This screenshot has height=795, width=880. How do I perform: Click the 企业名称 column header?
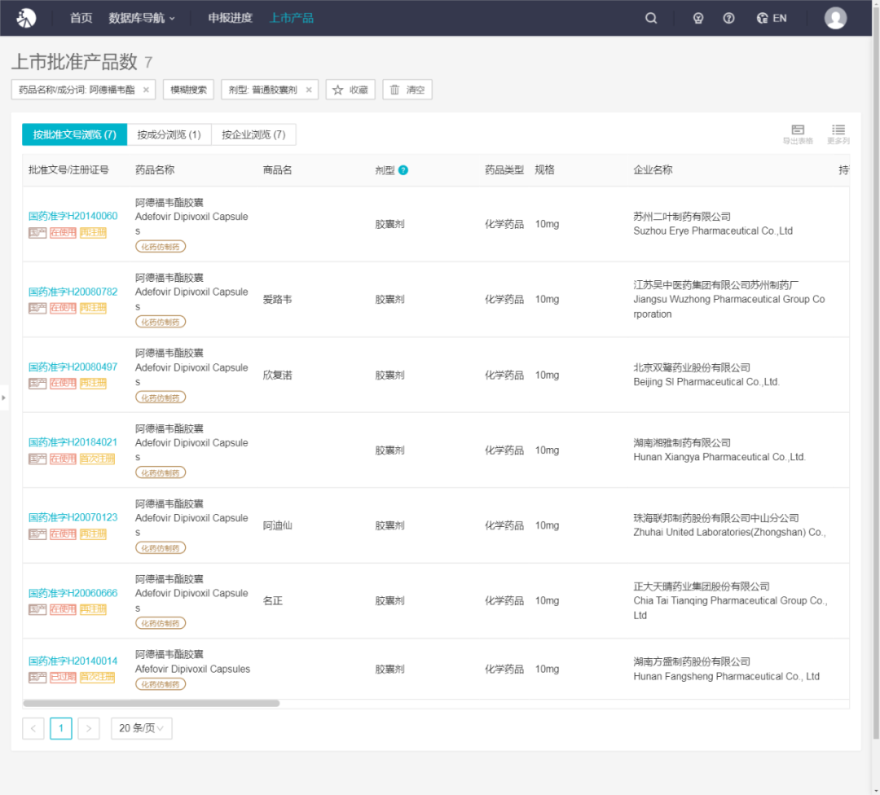coord(653,170)
